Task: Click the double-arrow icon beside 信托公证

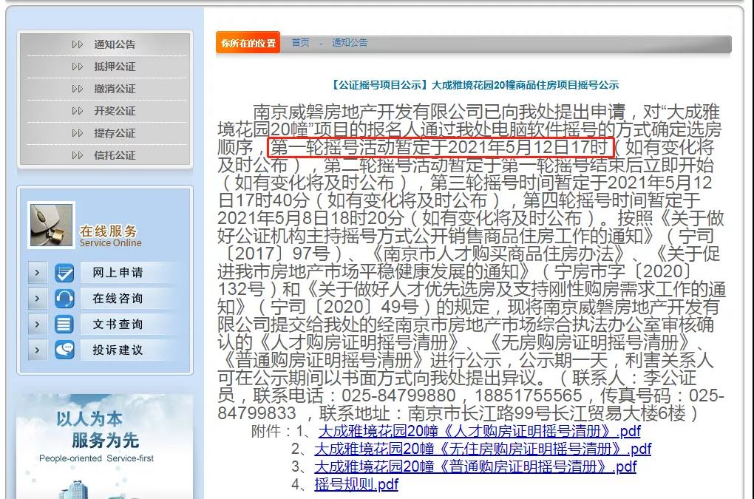Action: pos(78,155)
